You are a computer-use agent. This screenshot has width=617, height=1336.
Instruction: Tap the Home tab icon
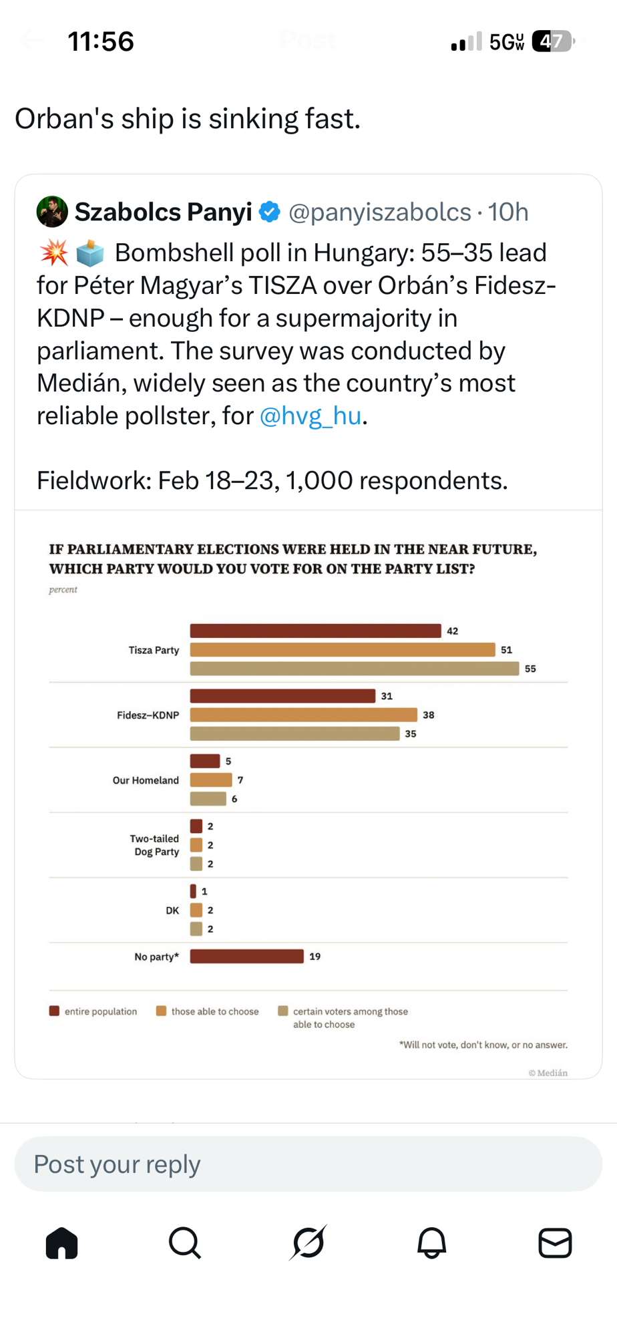[62, 1243]
